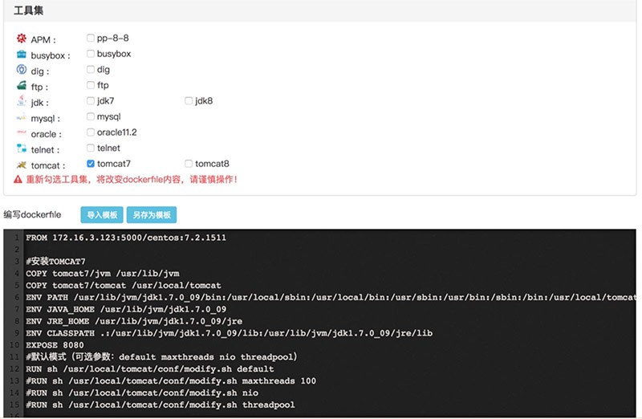Click the dig tool icon
Image resolution: width=642 pixels, height=419 pixels.
click(x=22, y=70)
